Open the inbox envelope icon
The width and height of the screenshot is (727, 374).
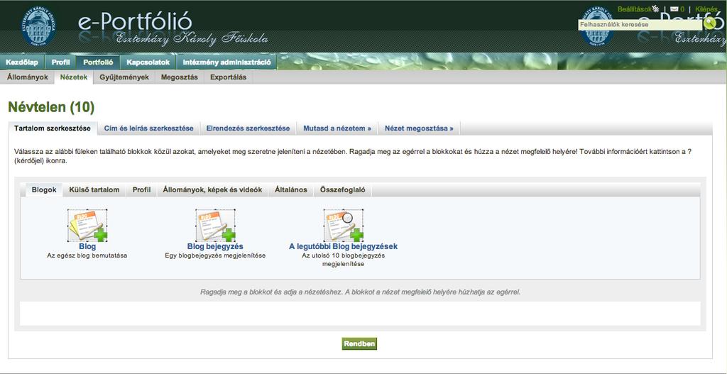[674, 9]
